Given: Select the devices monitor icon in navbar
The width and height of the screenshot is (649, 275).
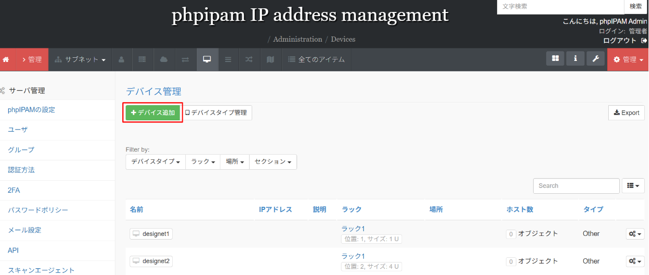Looking at the screenshot, I should [x=207, y=59].
